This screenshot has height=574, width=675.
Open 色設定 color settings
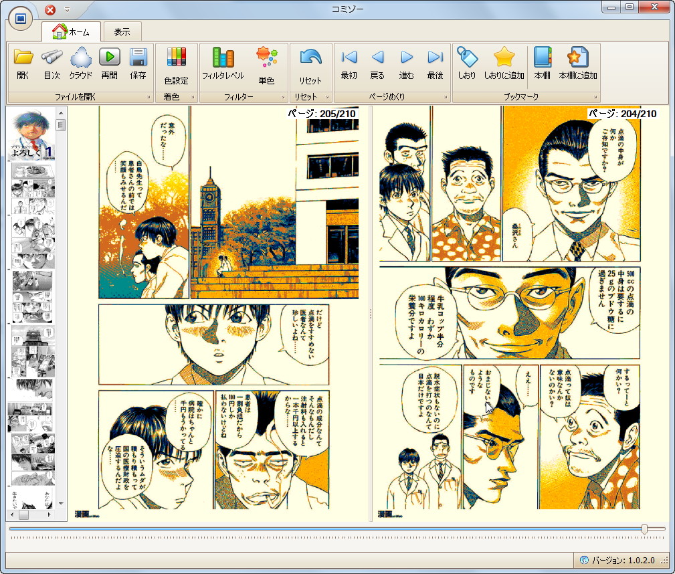(x=177, y=66)
